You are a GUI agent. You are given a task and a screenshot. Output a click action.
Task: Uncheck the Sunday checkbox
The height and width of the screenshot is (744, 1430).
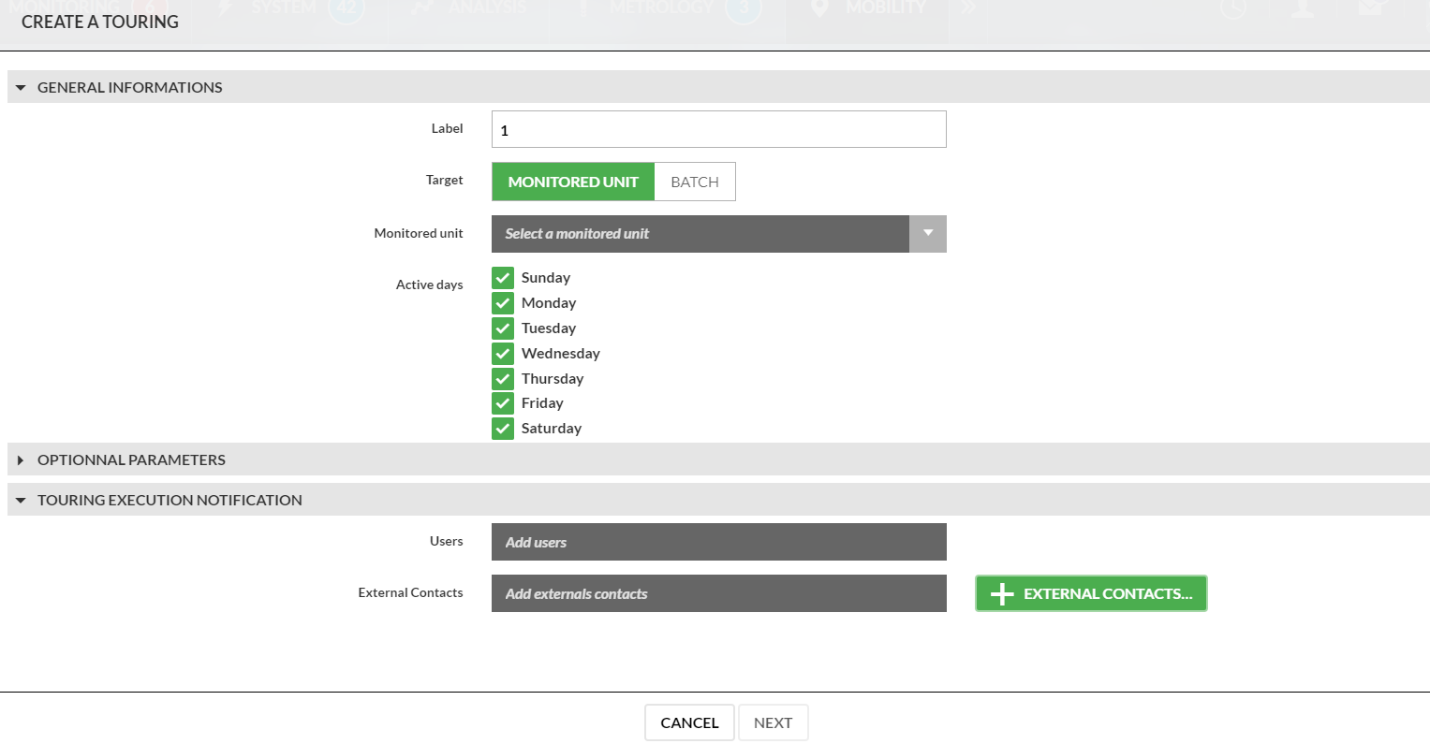pyautogui.click(x=503, y=278)
